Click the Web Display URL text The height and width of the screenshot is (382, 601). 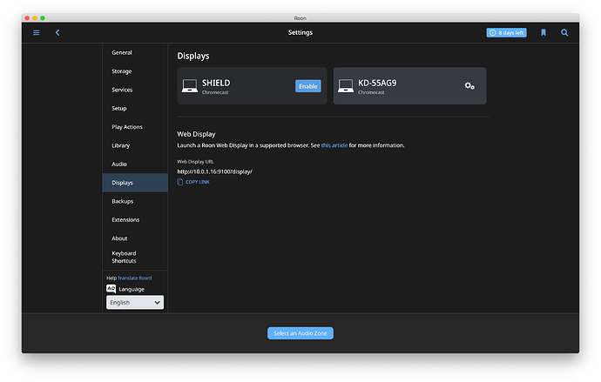tap(214, 171)
